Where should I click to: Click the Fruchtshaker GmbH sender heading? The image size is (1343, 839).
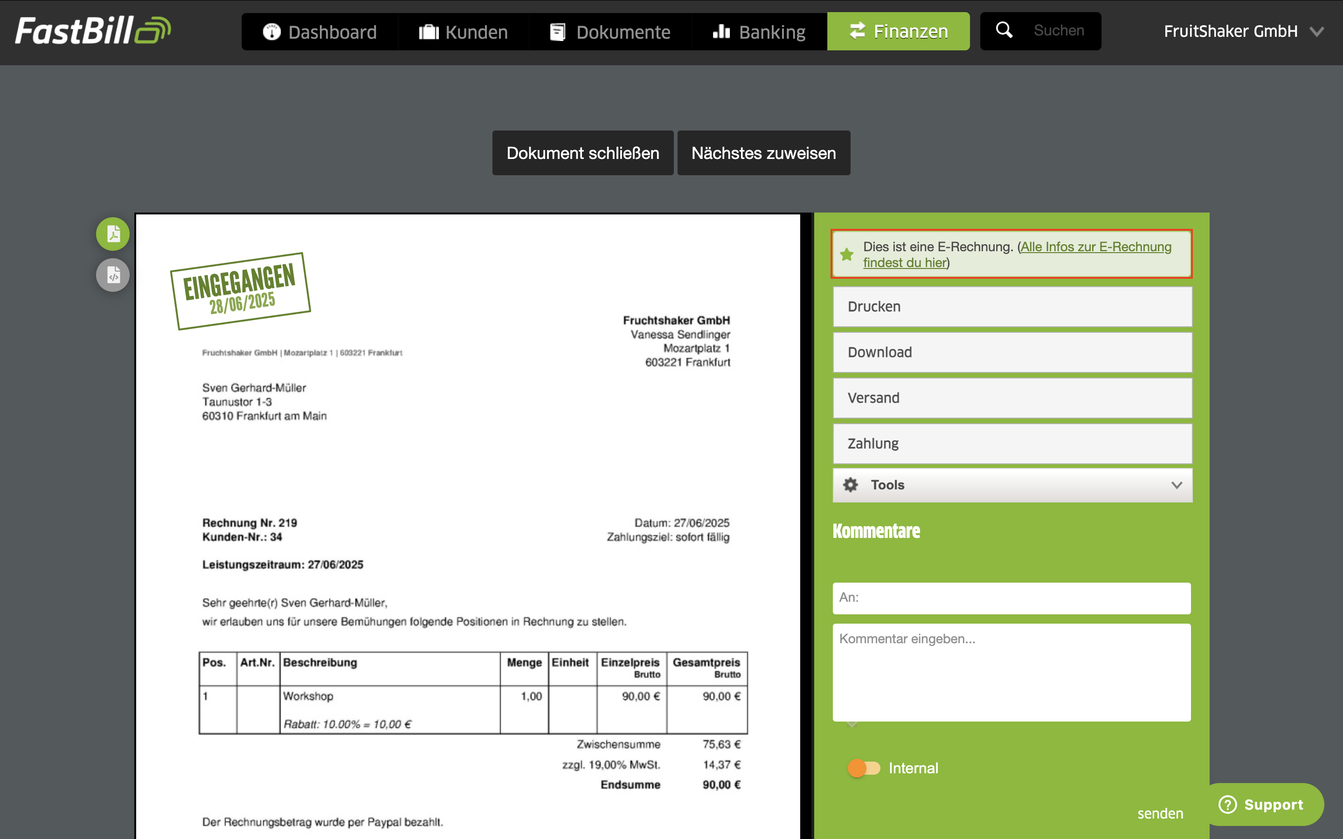tap(677, 321)
